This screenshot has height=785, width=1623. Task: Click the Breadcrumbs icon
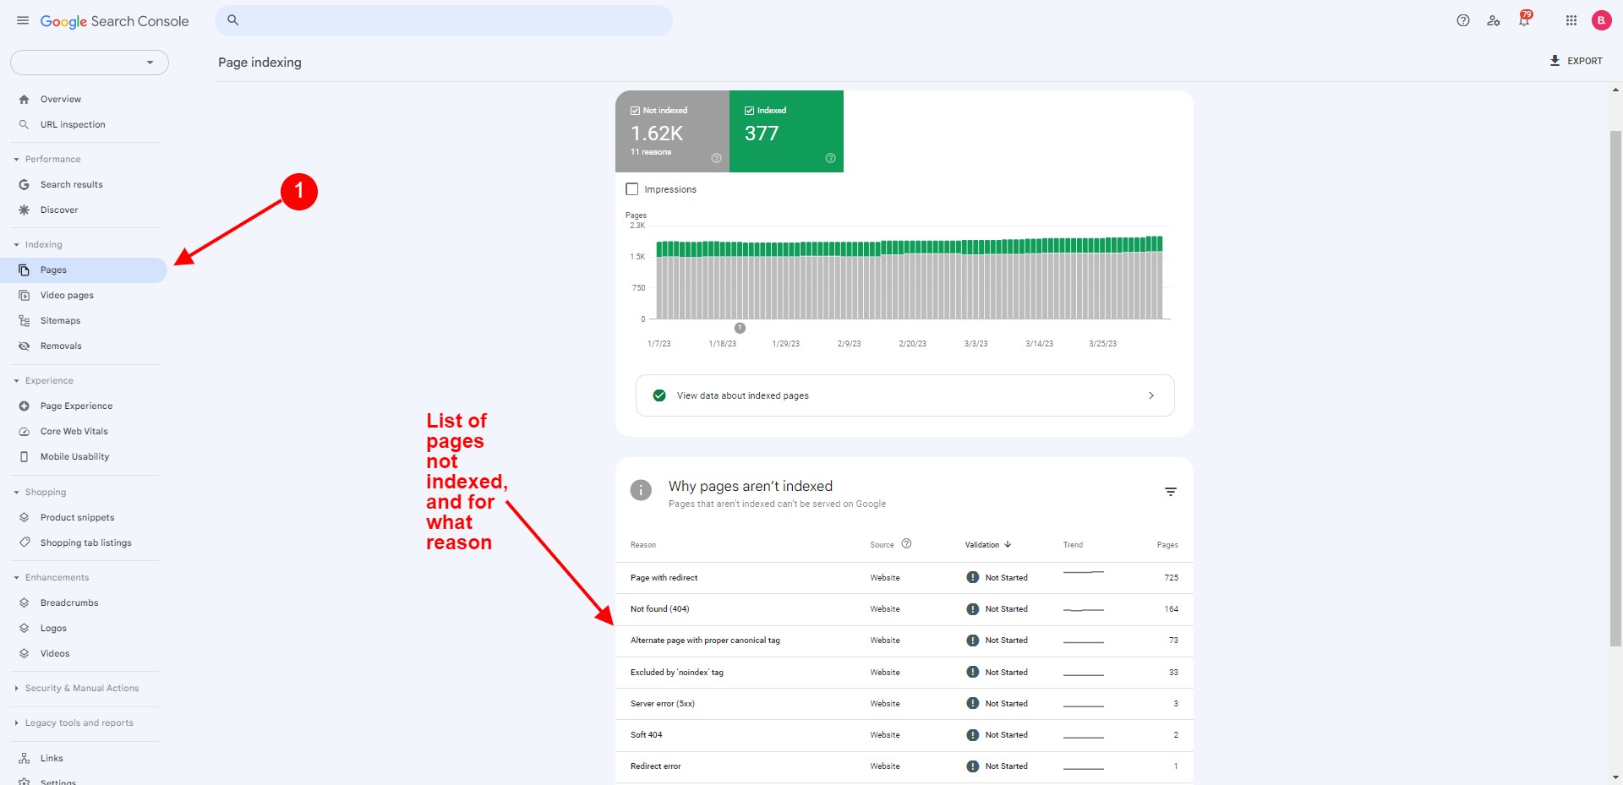[24, 603]
